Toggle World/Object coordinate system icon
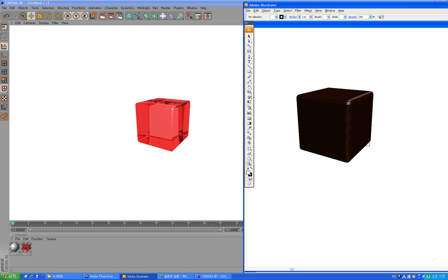Screen dimensions: 448x280 click(93, 16)
